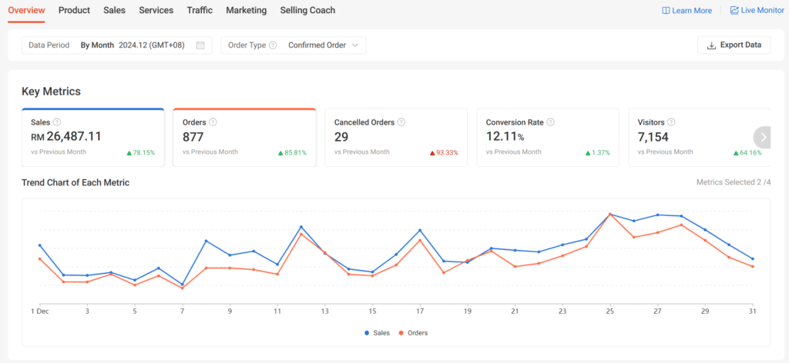The width and height of the screenshot is (789, 363).
Task: Click the help icon beside Conversion Rate
Action: [x=550, y=122]
